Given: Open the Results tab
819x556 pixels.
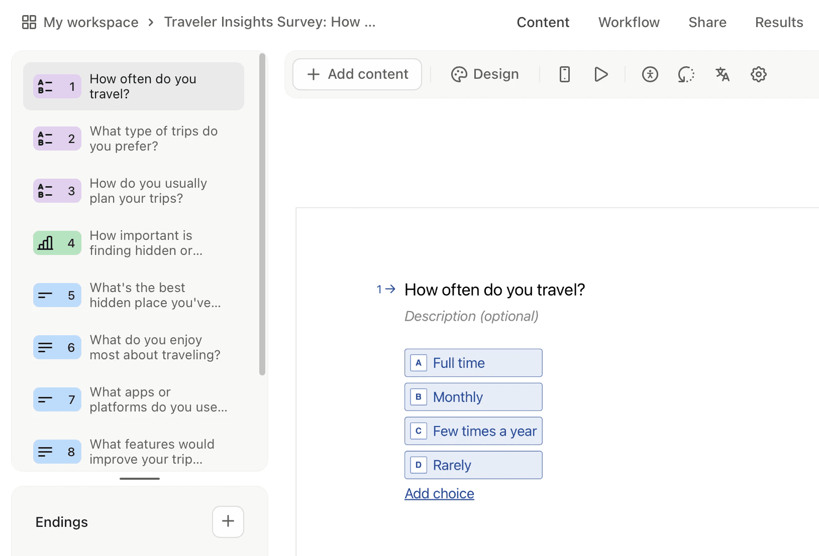Looking at the screenshot, I should coord(779,22).
